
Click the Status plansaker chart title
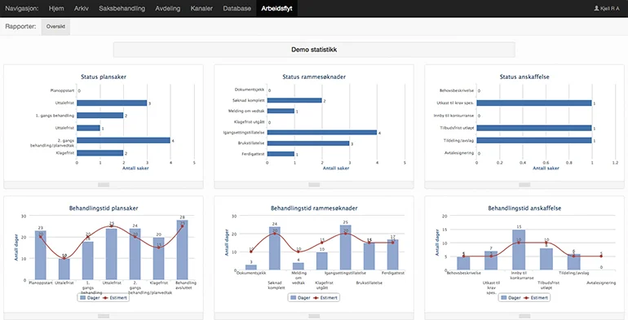(x=104, y=77)
